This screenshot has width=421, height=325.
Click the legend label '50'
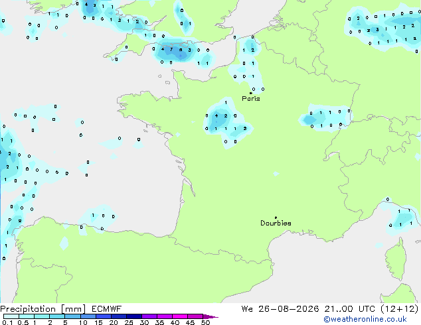click(205, 322)
